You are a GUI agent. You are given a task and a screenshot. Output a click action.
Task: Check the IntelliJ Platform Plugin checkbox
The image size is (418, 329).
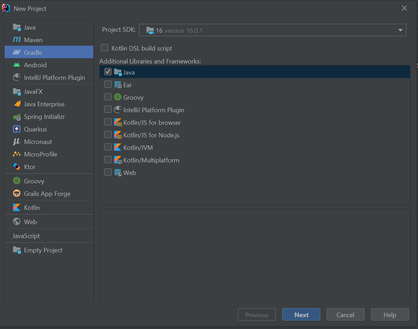[108, 109]
